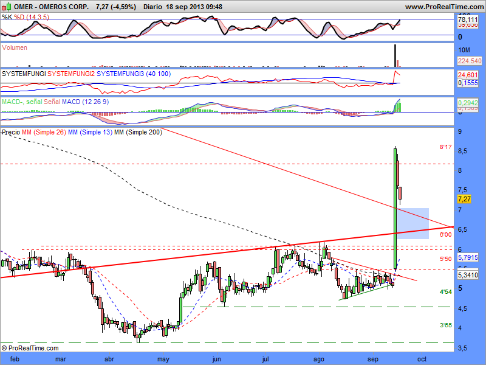Click the "7,5" price axis label
The height and width of the screenshot is (365, 486).
point(462,190)
